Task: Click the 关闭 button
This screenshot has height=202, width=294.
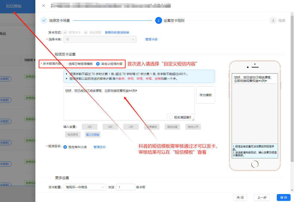Action: pos(240,197)
